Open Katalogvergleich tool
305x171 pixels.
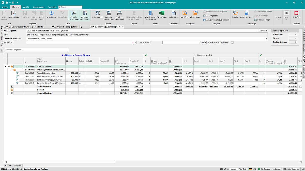click(246, 13)
